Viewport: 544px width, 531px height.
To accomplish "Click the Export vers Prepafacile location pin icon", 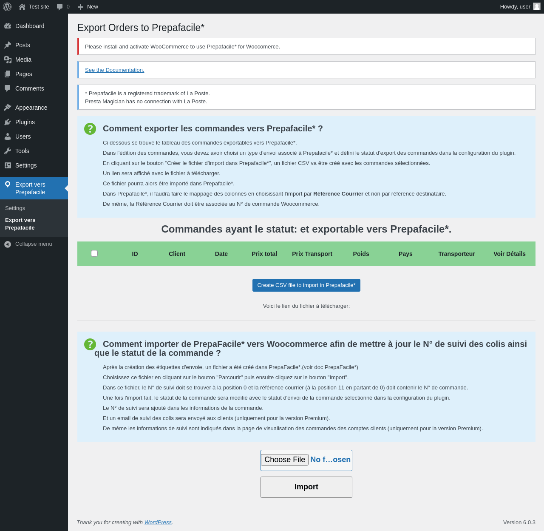I will tap(8, 185).
